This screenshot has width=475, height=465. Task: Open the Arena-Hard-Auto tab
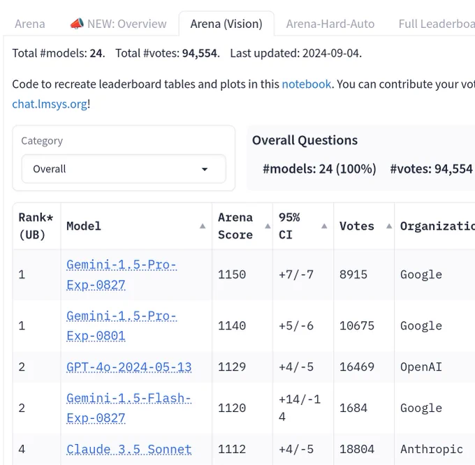pyautogui.click(x=330, y=24)
